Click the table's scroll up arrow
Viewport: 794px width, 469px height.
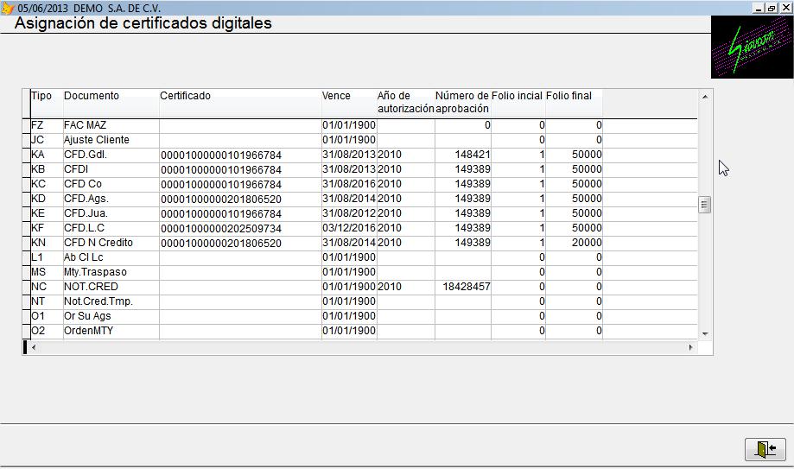click(x=704, y=96)
